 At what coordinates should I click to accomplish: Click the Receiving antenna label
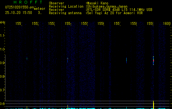(x=65, y=13)
